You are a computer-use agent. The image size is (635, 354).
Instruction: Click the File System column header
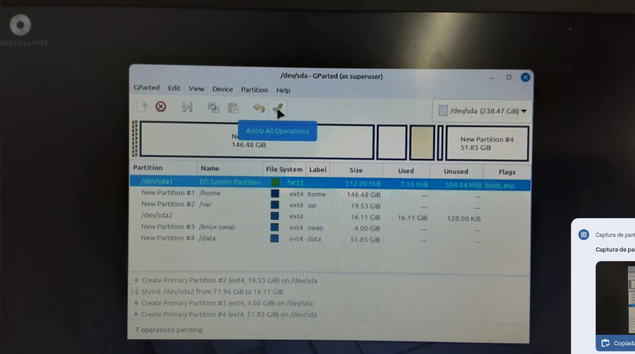click(284, 169)
